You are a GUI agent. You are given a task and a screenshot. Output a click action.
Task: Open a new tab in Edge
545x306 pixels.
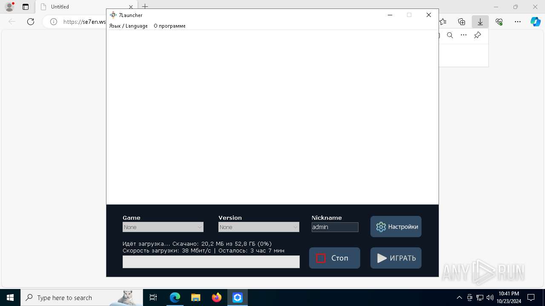tap(145, 7)
